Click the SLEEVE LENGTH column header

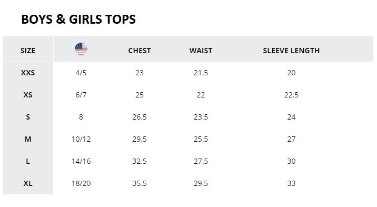pyautogui.click(x=291, y=51)
